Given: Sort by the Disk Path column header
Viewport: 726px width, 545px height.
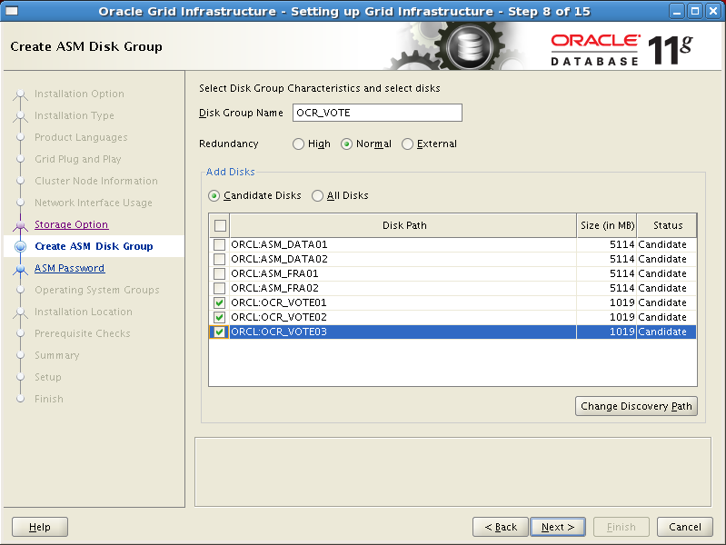Looking at the screenshot, I should pos(403,225).
